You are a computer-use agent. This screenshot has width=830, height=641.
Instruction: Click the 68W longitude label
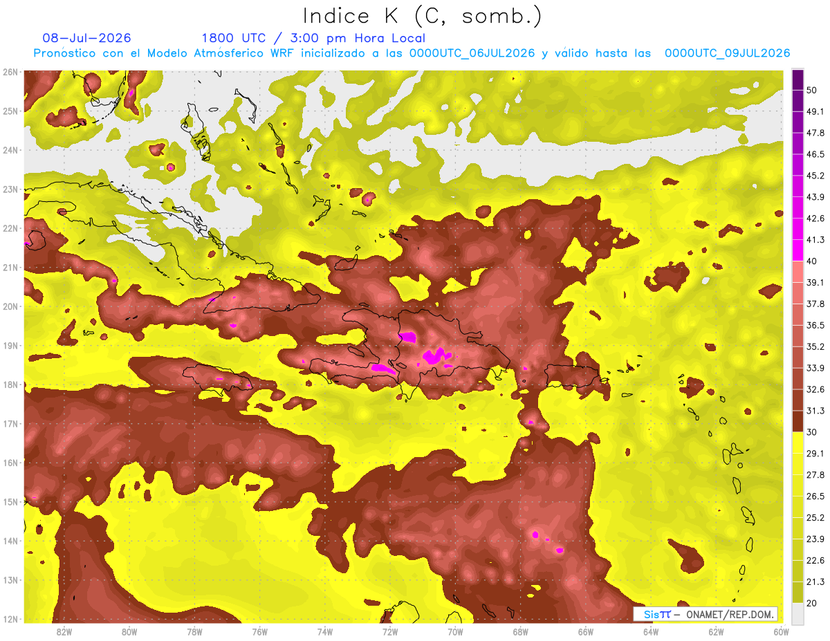[x=520, y=631]
